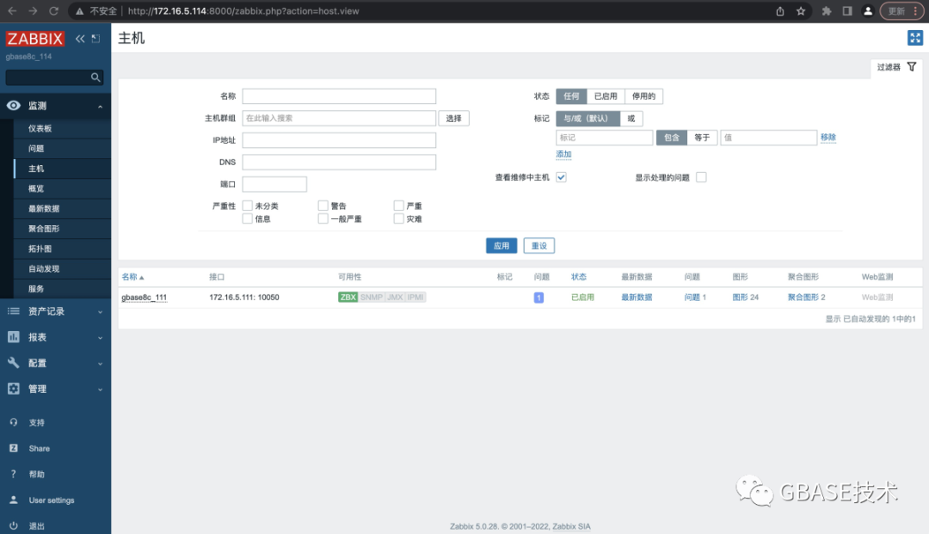Viewport: 929px width, 534px height.
Task: Click the question mark icon for 帮助
Action: tap(14, 474)
